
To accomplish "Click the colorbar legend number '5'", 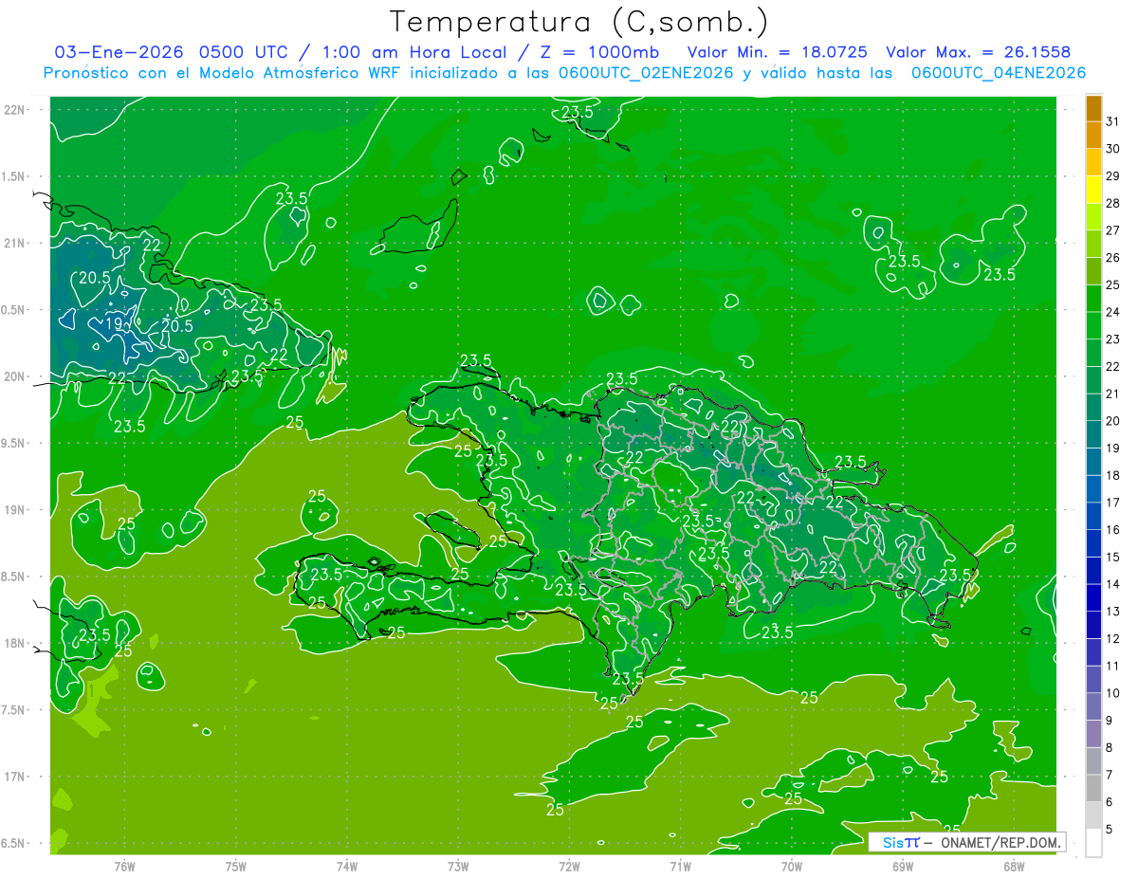I will [x=1110, y=830].
